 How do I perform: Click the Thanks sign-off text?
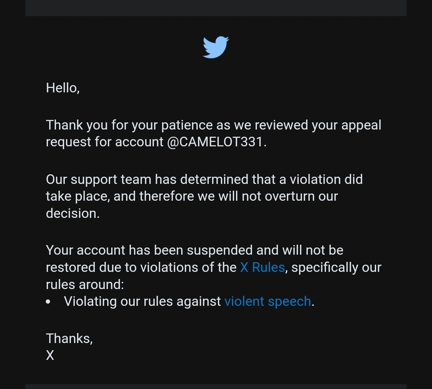69,339
